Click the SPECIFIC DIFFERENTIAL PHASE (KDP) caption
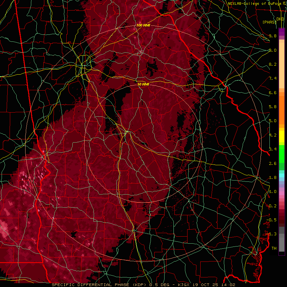Viewport: 287px width, 287px height. tap(100, 285)
